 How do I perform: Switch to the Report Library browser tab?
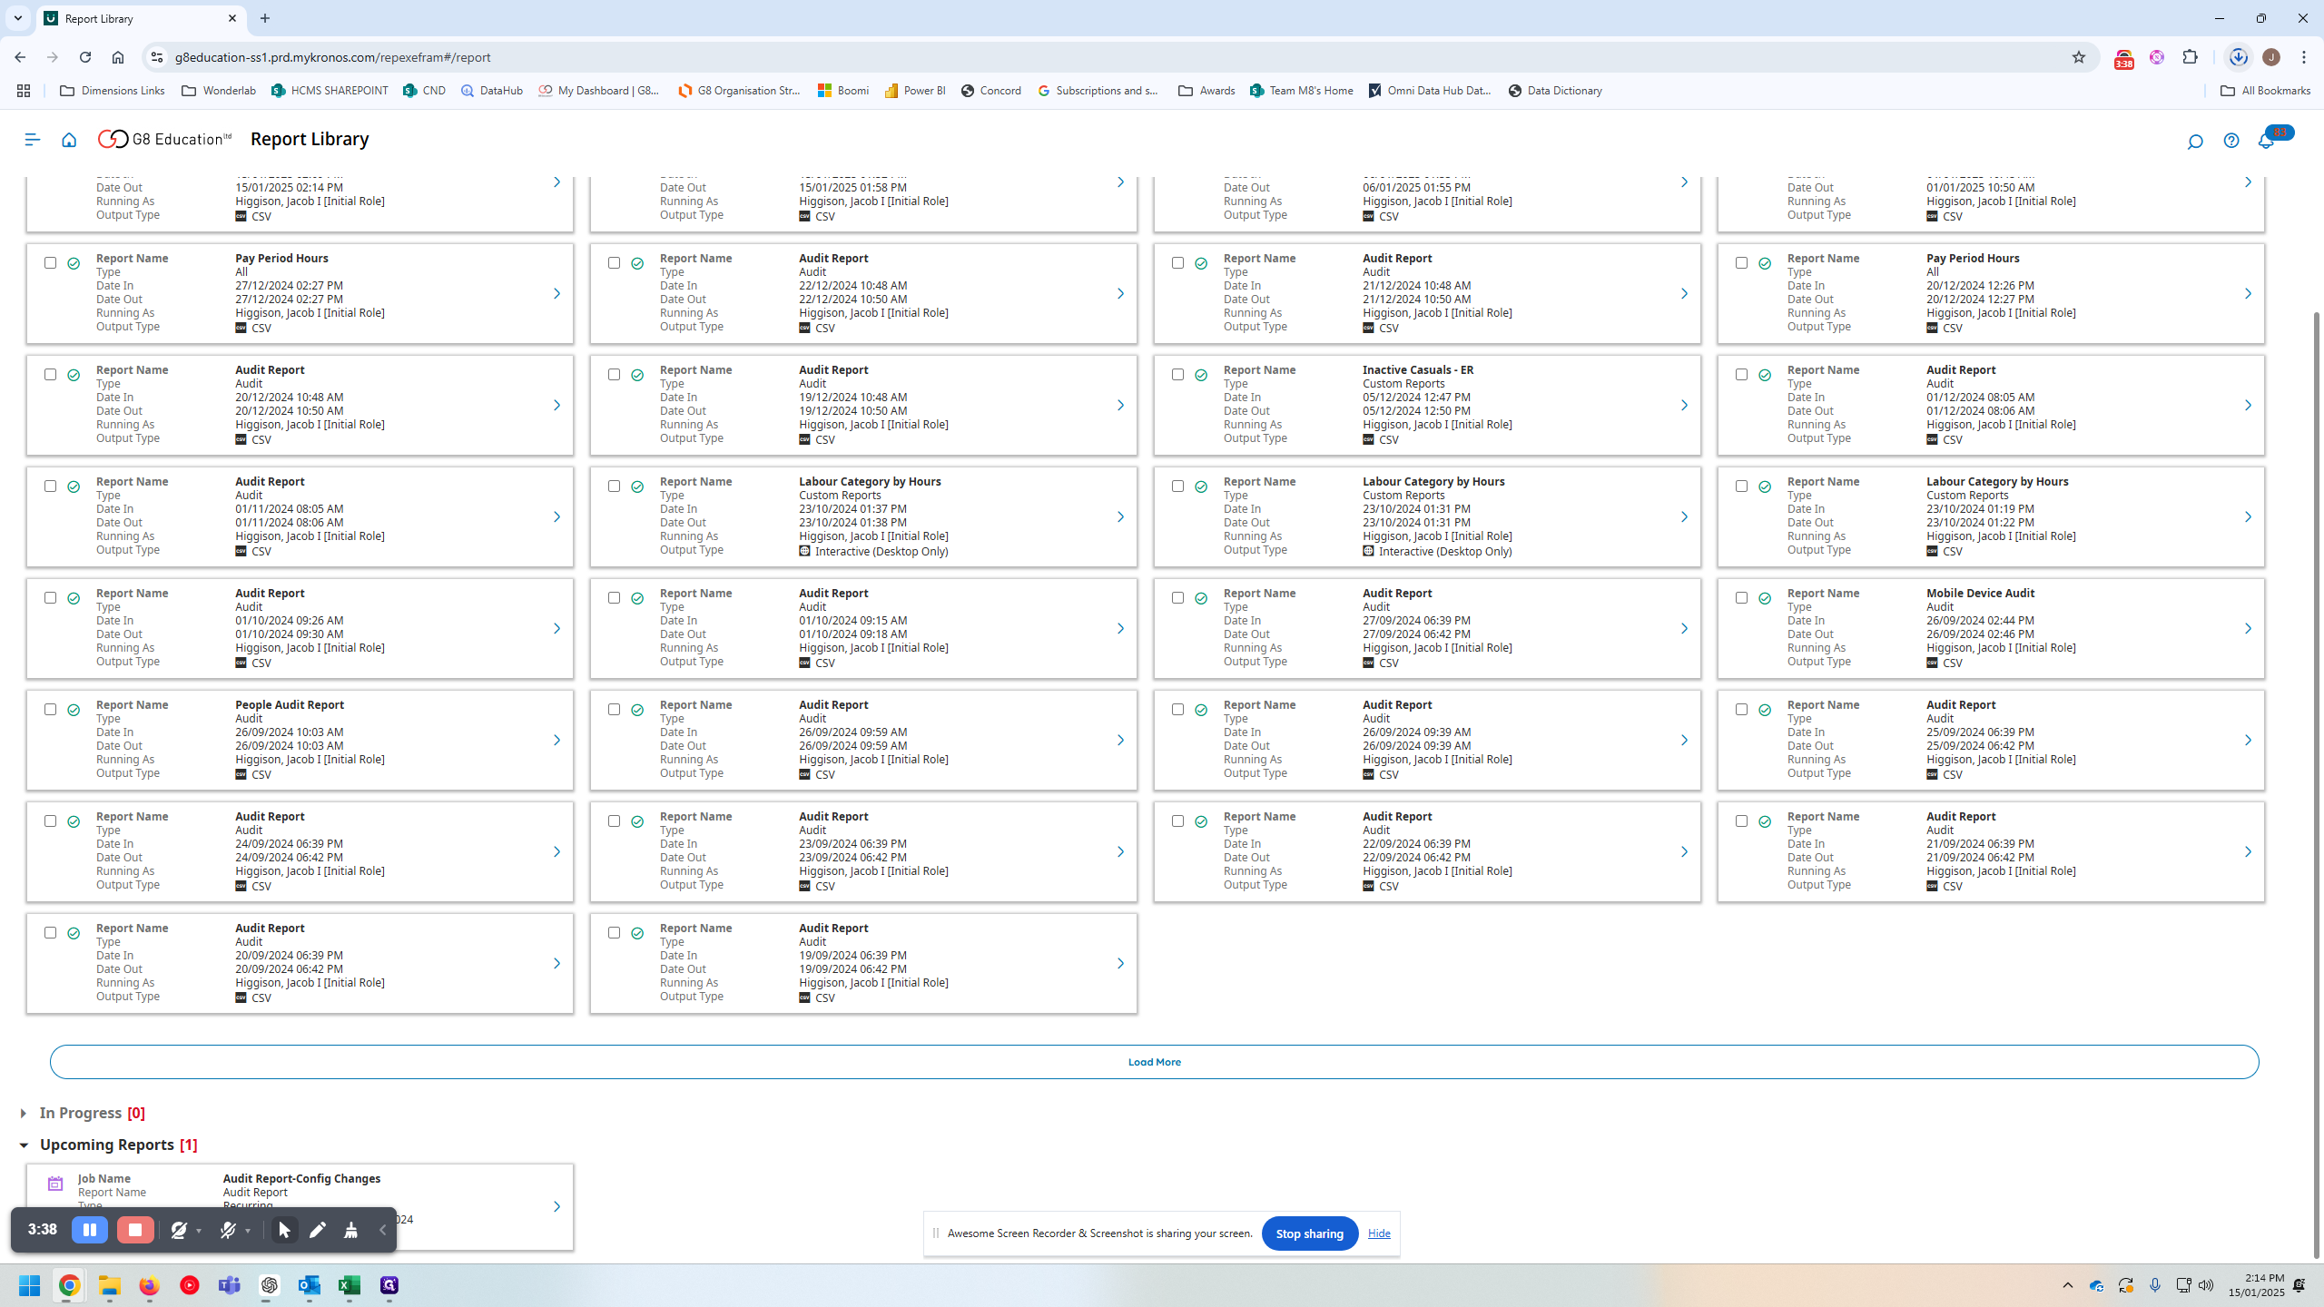pyautogui.click(x=141, y=18)
